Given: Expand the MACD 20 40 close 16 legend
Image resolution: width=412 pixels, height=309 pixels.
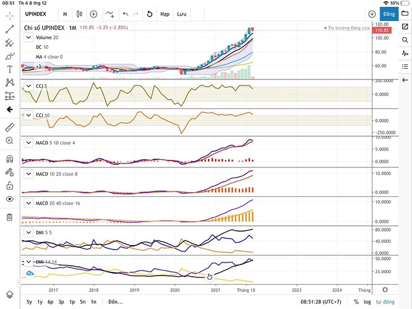Looking at the screenshot, I should pyautogui.click(x=28, y=203).
